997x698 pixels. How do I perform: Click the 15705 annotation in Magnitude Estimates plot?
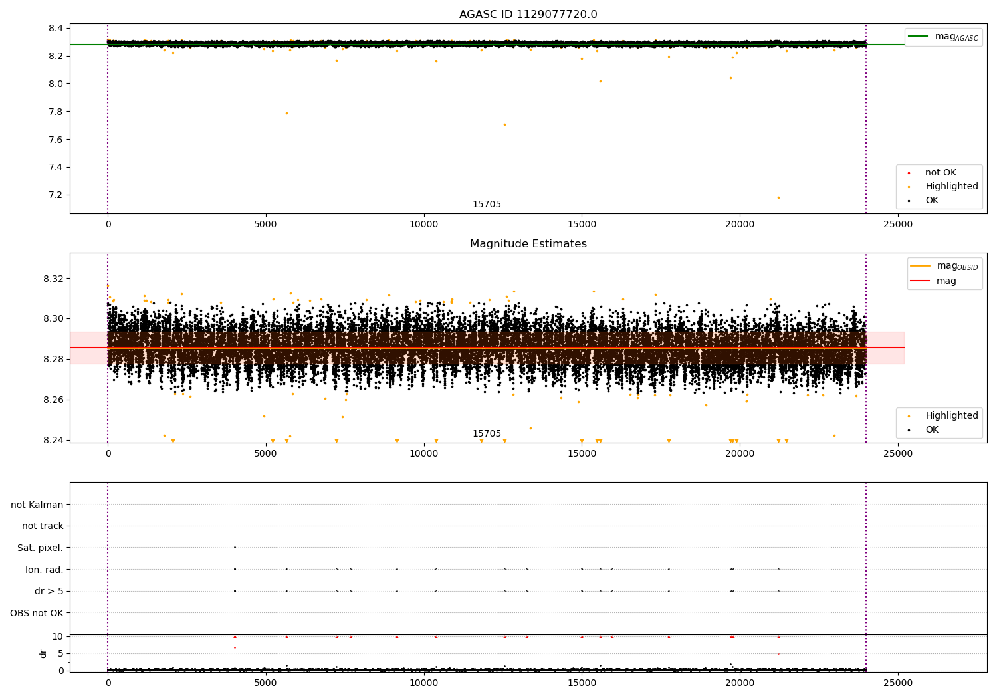[487, 434]
